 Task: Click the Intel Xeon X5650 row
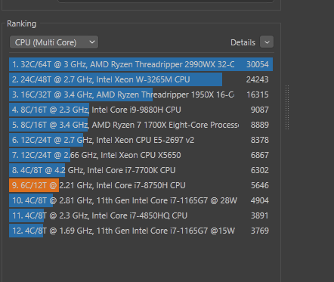point(141,155)
